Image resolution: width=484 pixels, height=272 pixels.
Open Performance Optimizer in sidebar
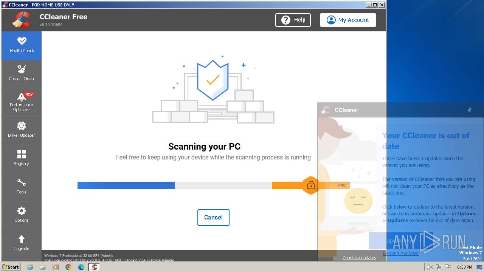click(x=22, y=102)
